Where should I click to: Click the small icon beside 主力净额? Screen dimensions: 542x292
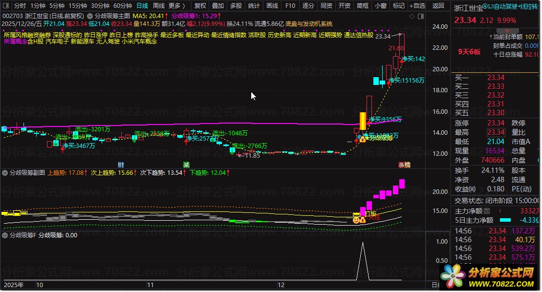(x=487, y=211)
